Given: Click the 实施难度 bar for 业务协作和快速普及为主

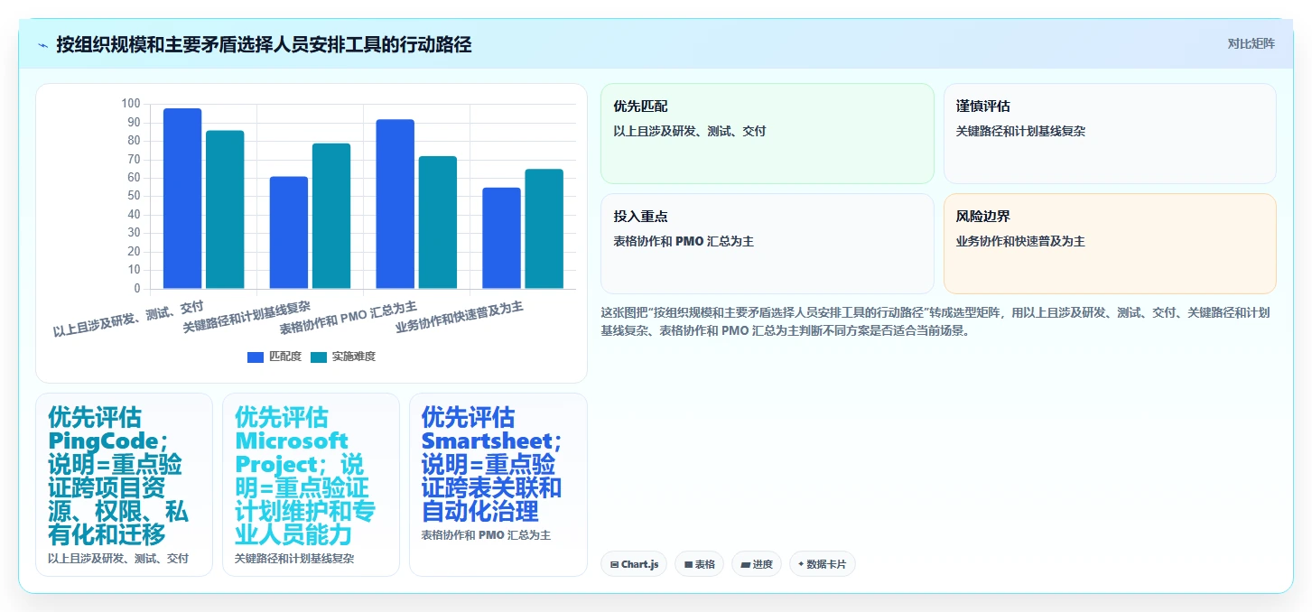Looking at the screenshot, I should (544, 229).
